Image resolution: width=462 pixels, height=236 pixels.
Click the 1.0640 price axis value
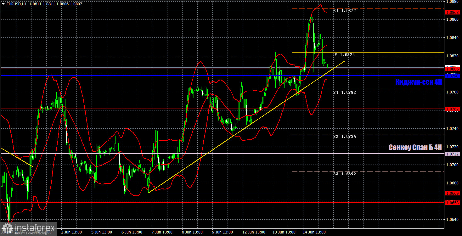click(453, 220)
